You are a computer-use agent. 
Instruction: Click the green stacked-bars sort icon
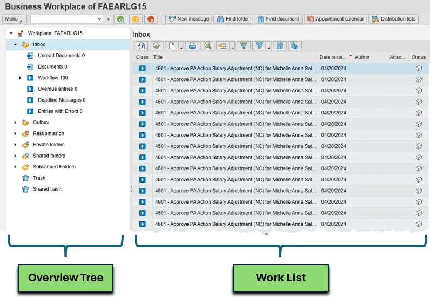coord(244,46)
